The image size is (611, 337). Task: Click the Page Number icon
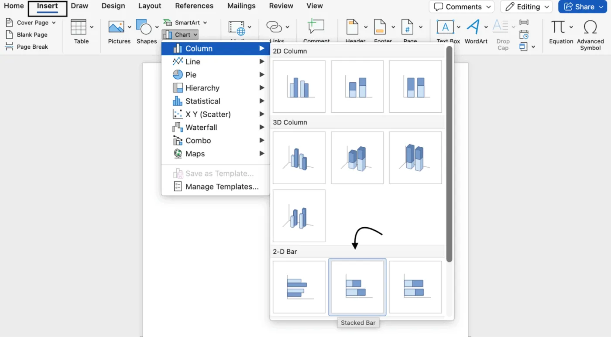pos(407,27)
